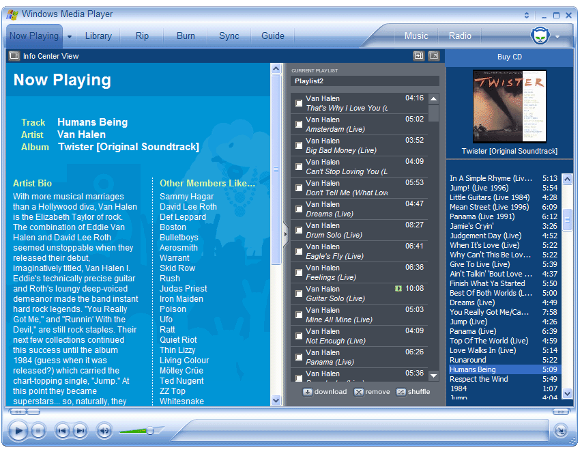Screen dimensions: 582x452
Task: Check the Can't Stop Loving You checkbox
Action: pos(299,167)
